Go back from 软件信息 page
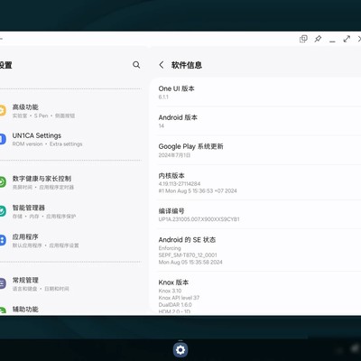This screenshot has width=361, height=361. point(162,65)
